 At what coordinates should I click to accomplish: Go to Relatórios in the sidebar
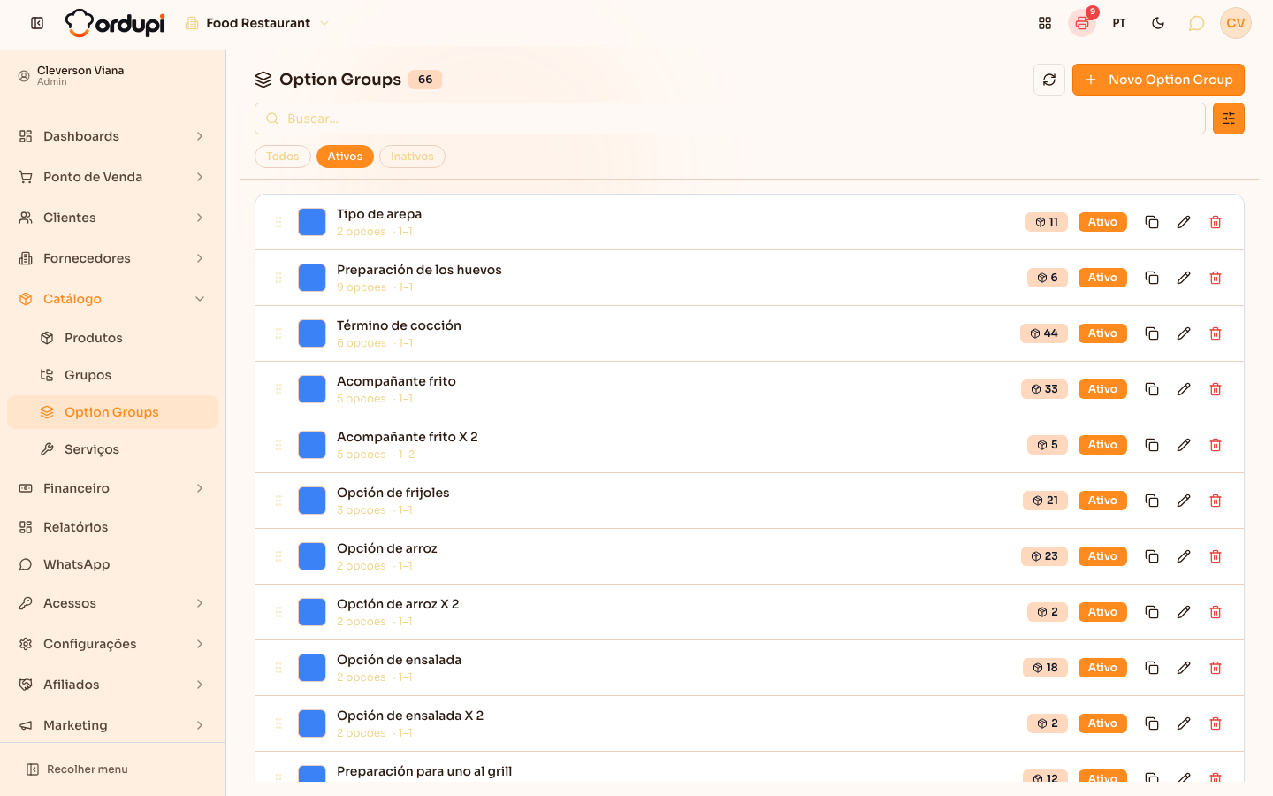pos(112,527)
